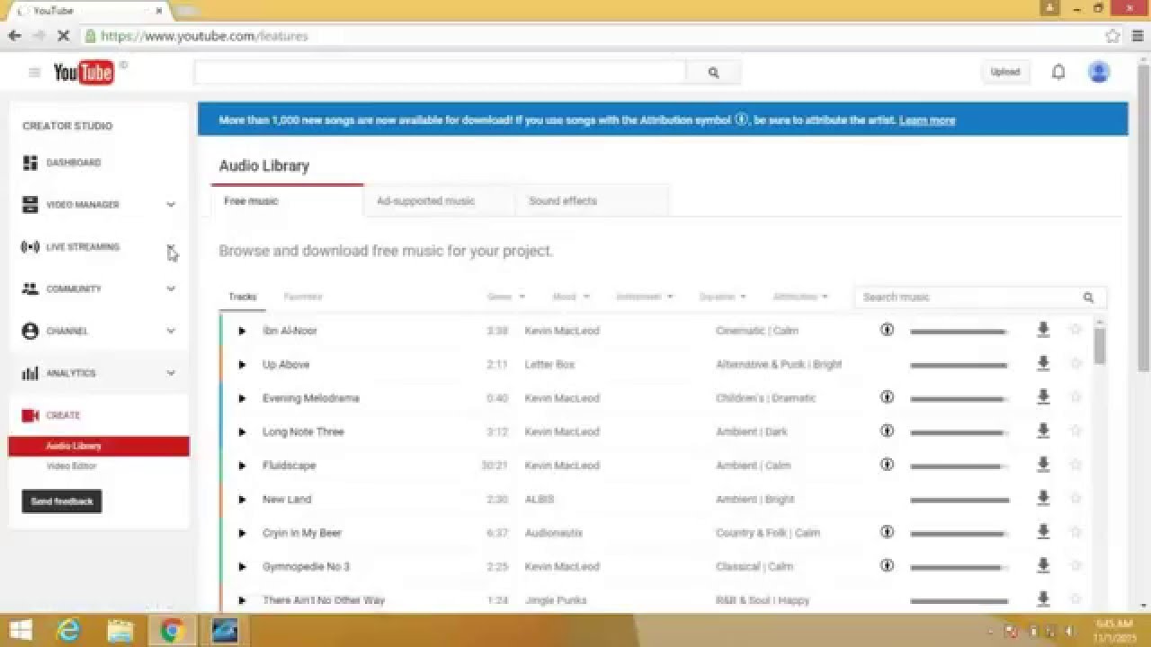
Task: Click attribution icon for Fluidscape
Action: tap(888, 465)
